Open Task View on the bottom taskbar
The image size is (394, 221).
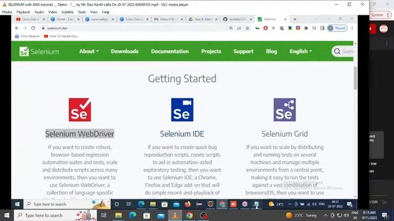click(104, 215)
